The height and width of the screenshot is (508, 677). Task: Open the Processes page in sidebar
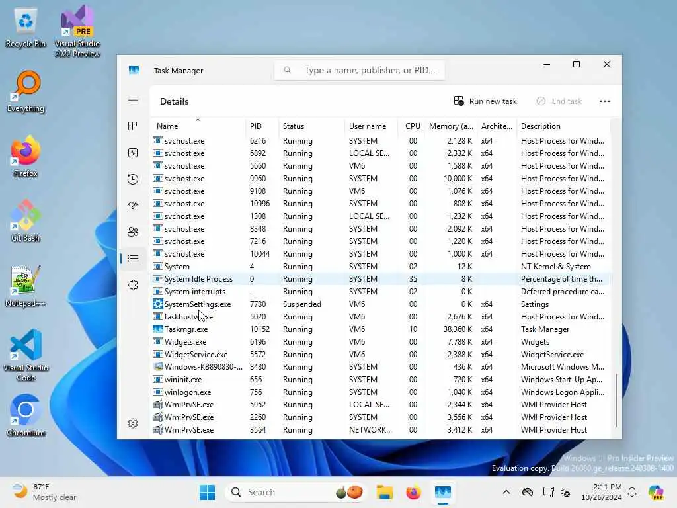pyautogui.click(x=133, y=126)
